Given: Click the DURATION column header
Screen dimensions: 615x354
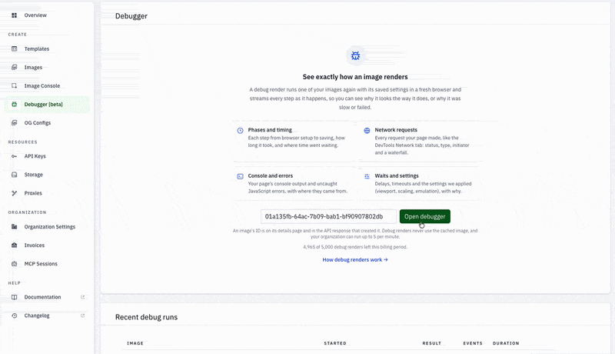Looking at the screenshot, I should [x=506, y=343].
